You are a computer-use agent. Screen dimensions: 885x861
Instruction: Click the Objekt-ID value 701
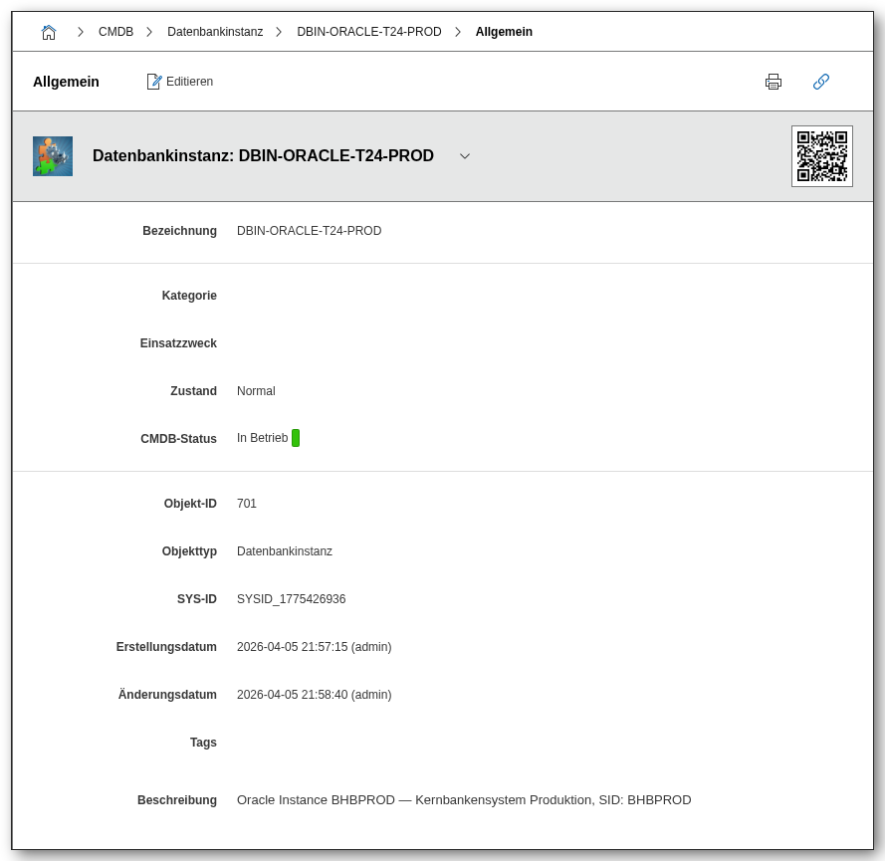pyautogui.click(x=246, y=503)
